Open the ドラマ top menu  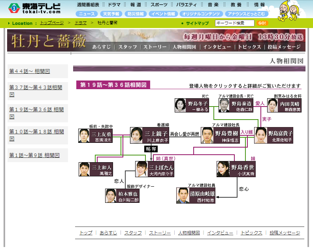[114, 5]
